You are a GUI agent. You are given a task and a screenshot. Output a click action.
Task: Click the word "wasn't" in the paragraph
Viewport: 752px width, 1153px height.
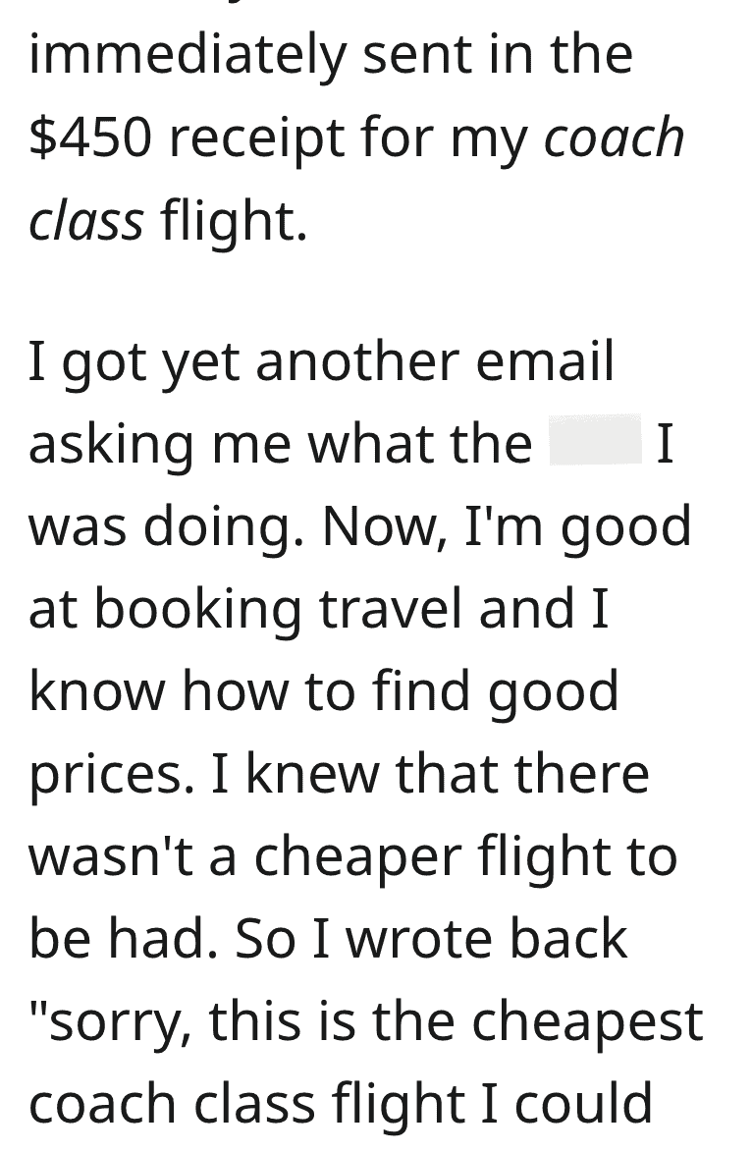(x=111, y=856)
